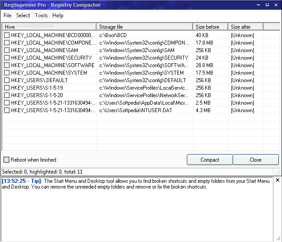The image size is (282, 242).
Task: Click the c:\Windows\System32\config\SECURITY path
Action: tap(144, 58)
